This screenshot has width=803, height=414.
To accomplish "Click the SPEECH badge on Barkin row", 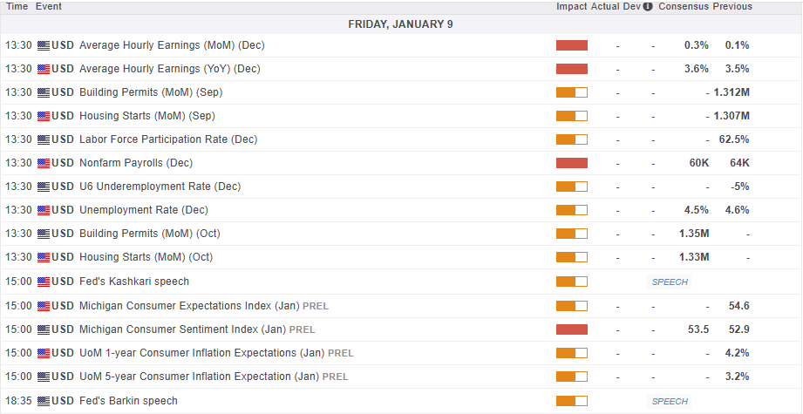I will pos(670,401).
